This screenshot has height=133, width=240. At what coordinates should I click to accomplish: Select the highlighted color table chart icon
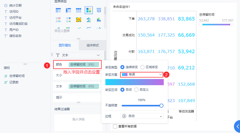pyautogui.click(x=89, y=10)
